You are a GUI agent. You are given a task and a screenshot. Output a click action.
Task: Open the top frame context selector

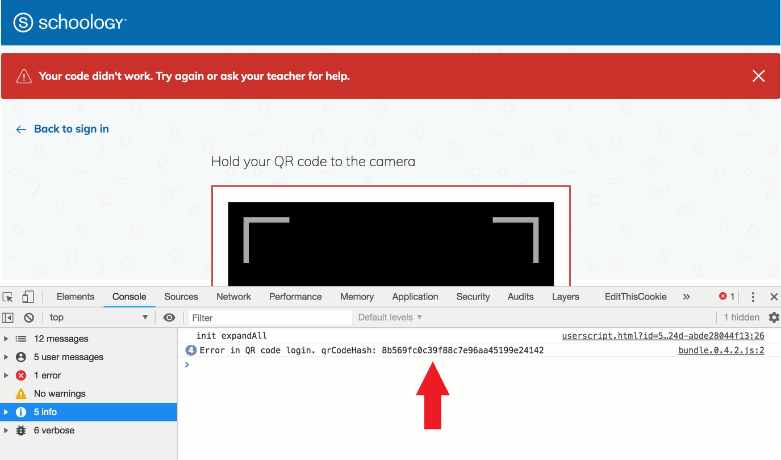[98, 317]
